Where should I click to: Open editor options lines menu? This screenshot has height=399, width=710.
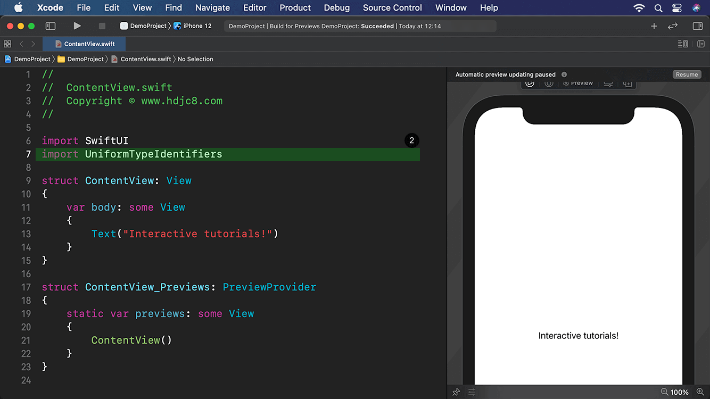(683, 44)
